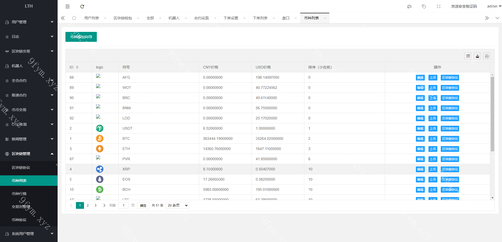Click 发送安全验证码 link
The image size is (502, 242).
pos(464,6)
